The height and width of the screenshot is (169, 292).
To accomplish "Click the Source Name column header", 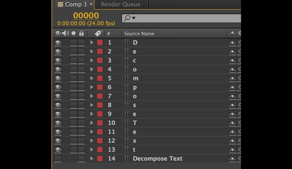I will [139, 34].
